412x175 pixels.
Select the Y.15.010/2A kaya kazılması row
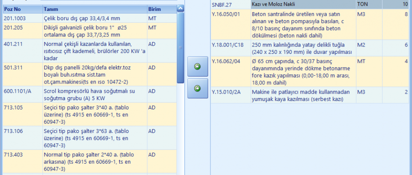[302, 95]
